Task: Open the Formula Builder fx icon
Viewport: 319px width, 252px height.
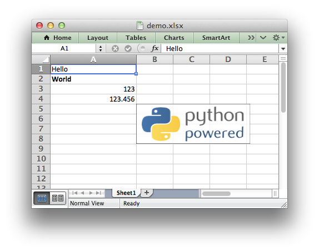Action: pos(155,49)
